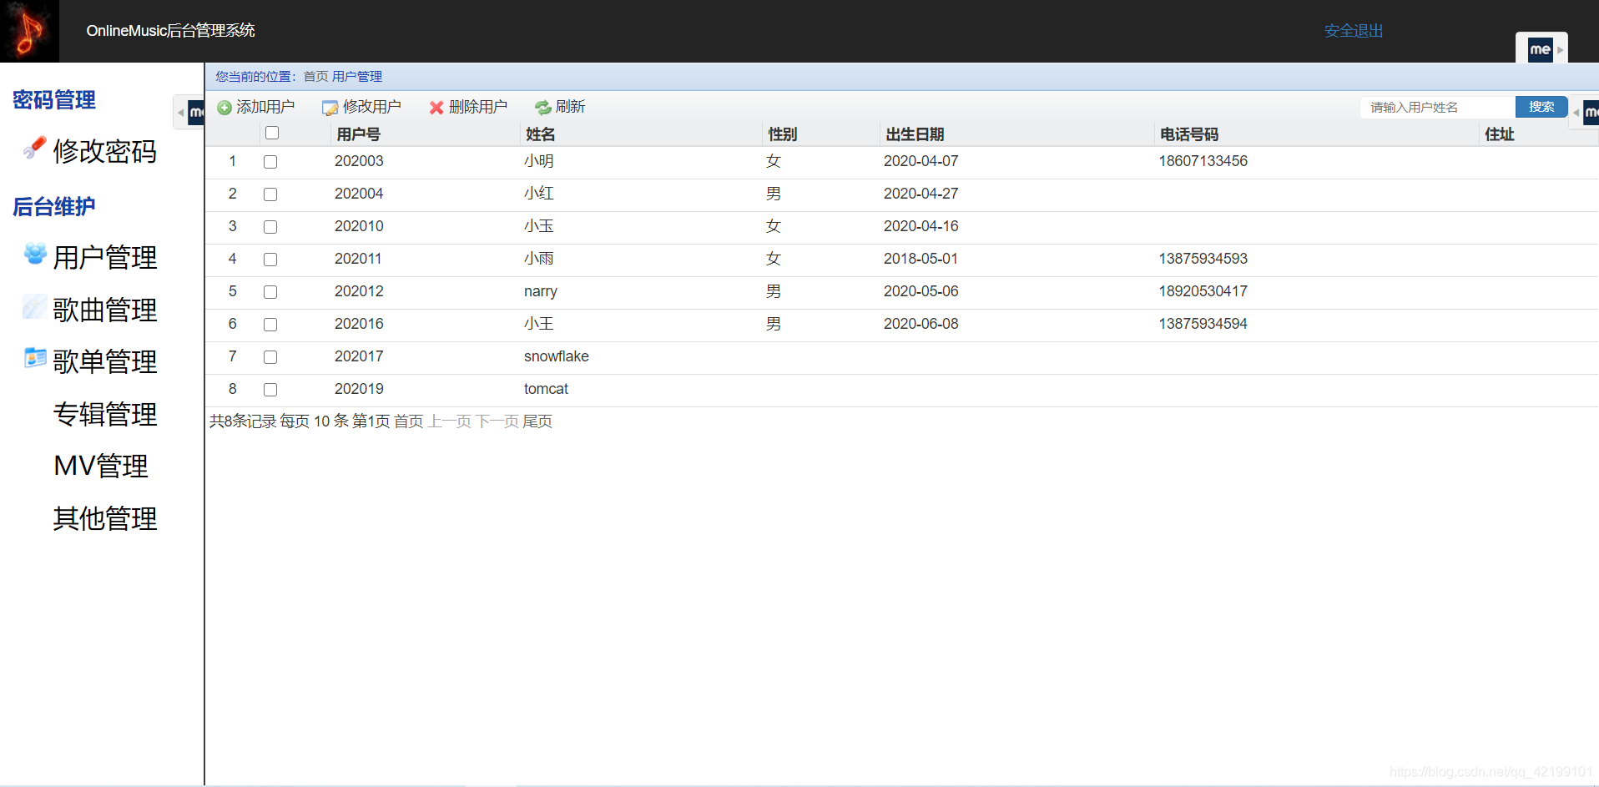Check the box for user 202004
1599x787 pixels.
pyautogui.click(x=270, y=194)
